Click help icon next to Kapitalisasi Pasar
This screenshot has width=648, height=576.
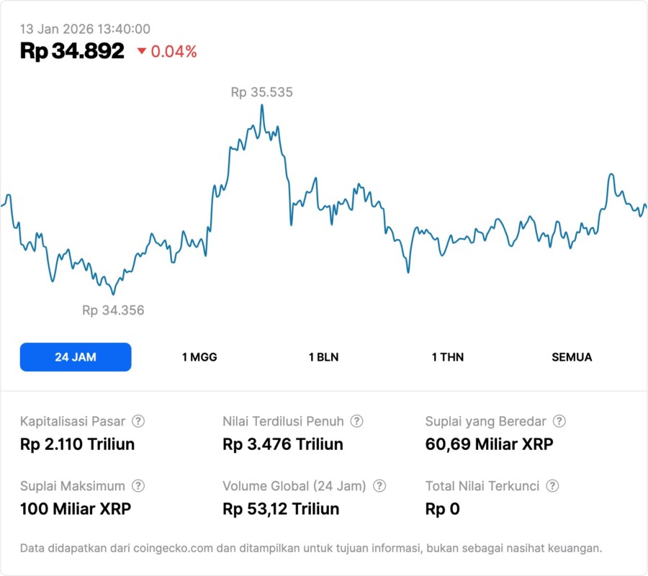point(139,421)
